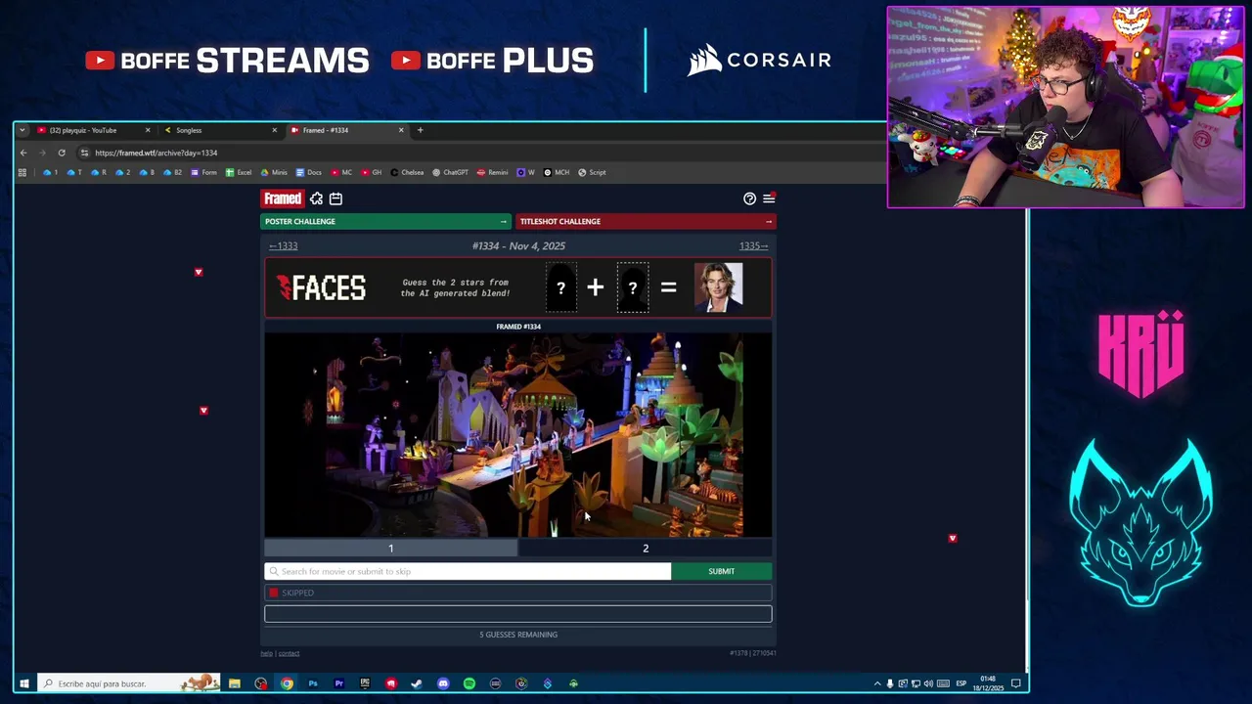Click the browser back arrow
The height and width of the screenshot is (704, 1252).
click(x=23, y=153)
